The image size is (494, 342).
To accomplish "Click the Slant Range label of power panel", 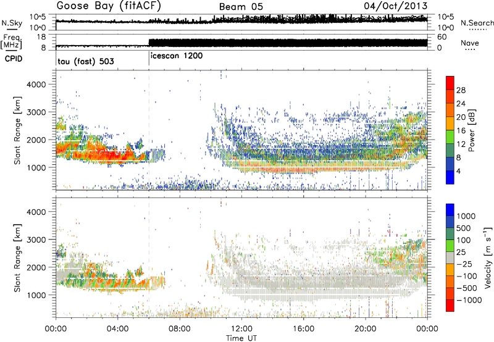I will tap(17, 130).
